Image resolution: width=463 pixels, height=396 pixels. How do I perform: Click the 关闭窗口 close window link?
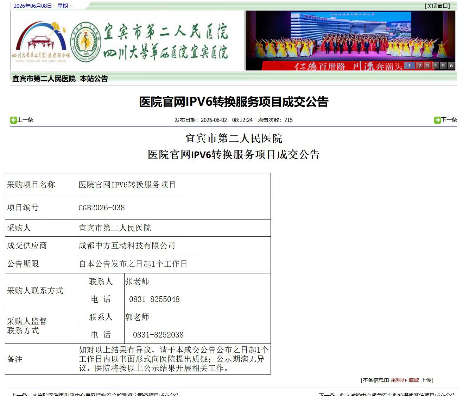click(437, 6)
